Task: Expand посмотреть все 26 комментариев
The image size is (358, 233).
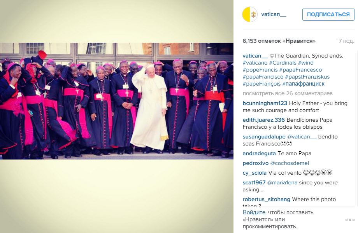Action: click(288, 94)
